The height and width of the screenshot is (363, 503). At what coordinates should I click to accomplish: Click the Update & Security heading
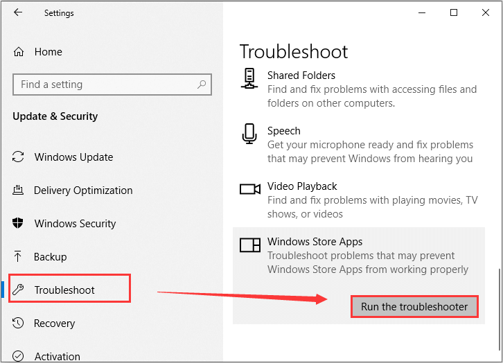(x=55, y=116)
